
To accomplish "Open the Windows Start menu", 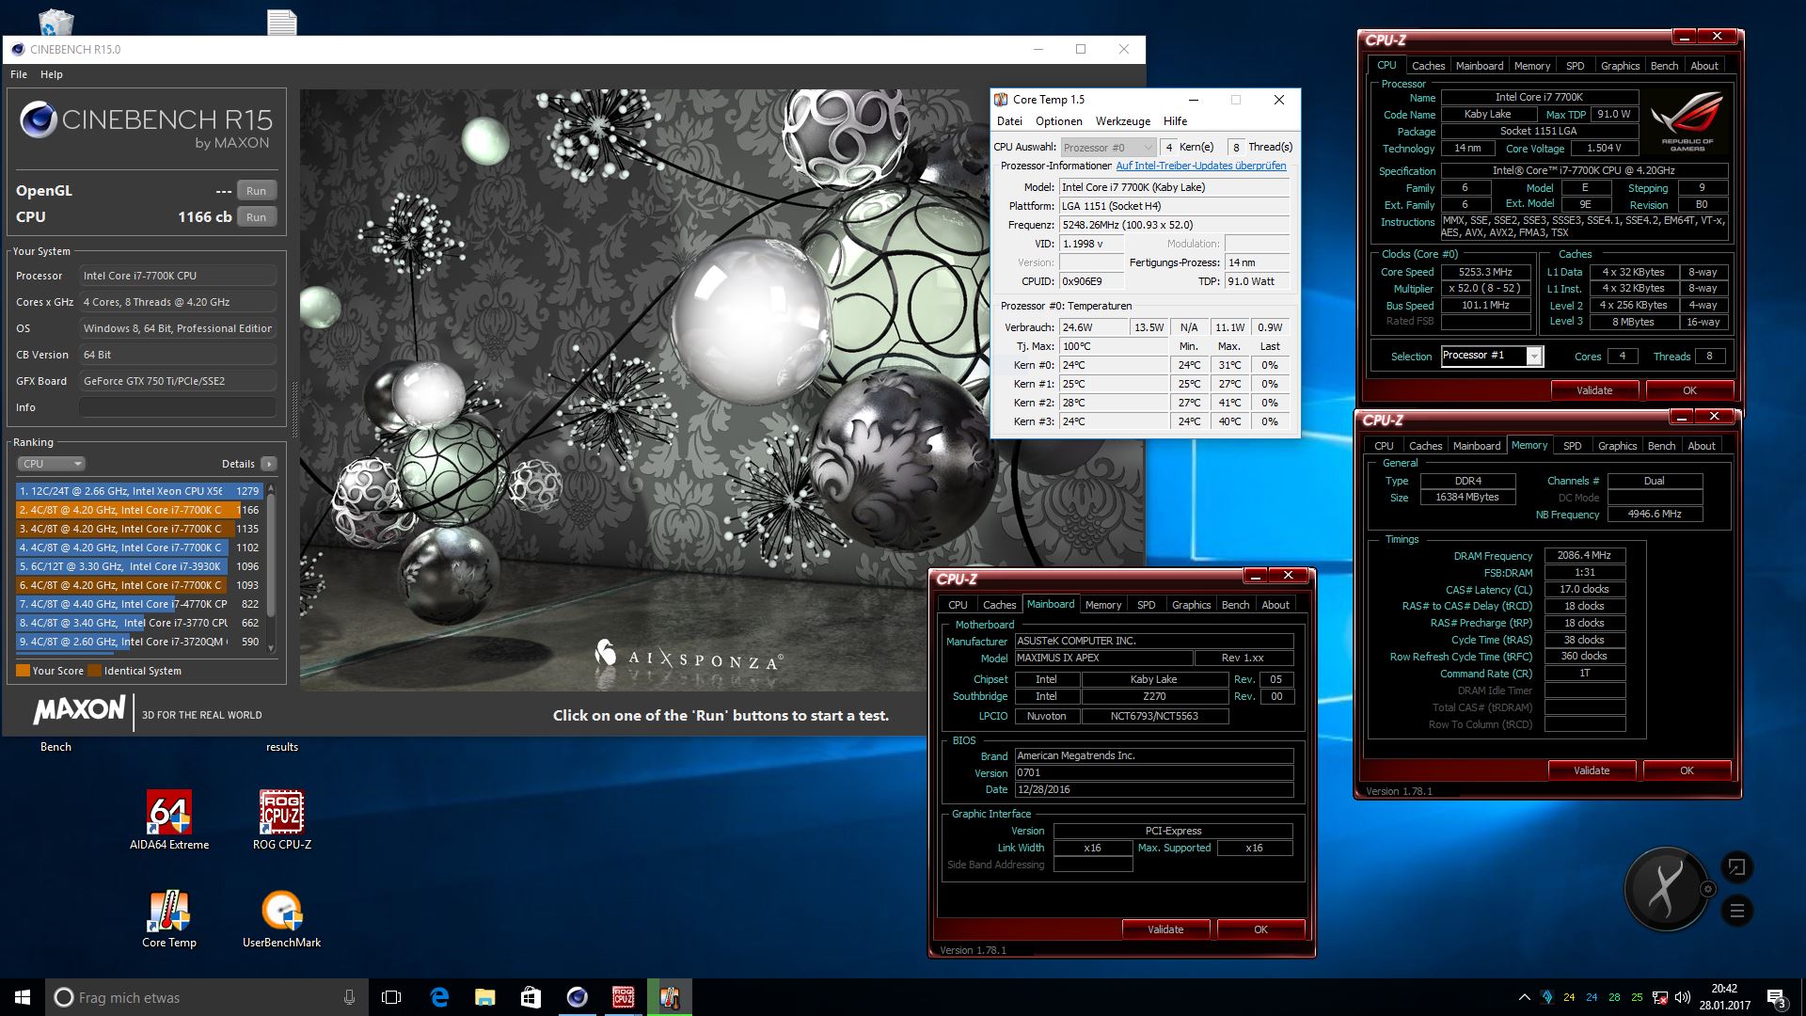I will [23, 997].
